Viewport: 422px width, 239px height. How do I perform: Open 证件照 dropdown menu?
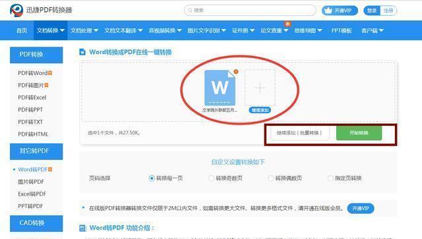pos(243,30)
